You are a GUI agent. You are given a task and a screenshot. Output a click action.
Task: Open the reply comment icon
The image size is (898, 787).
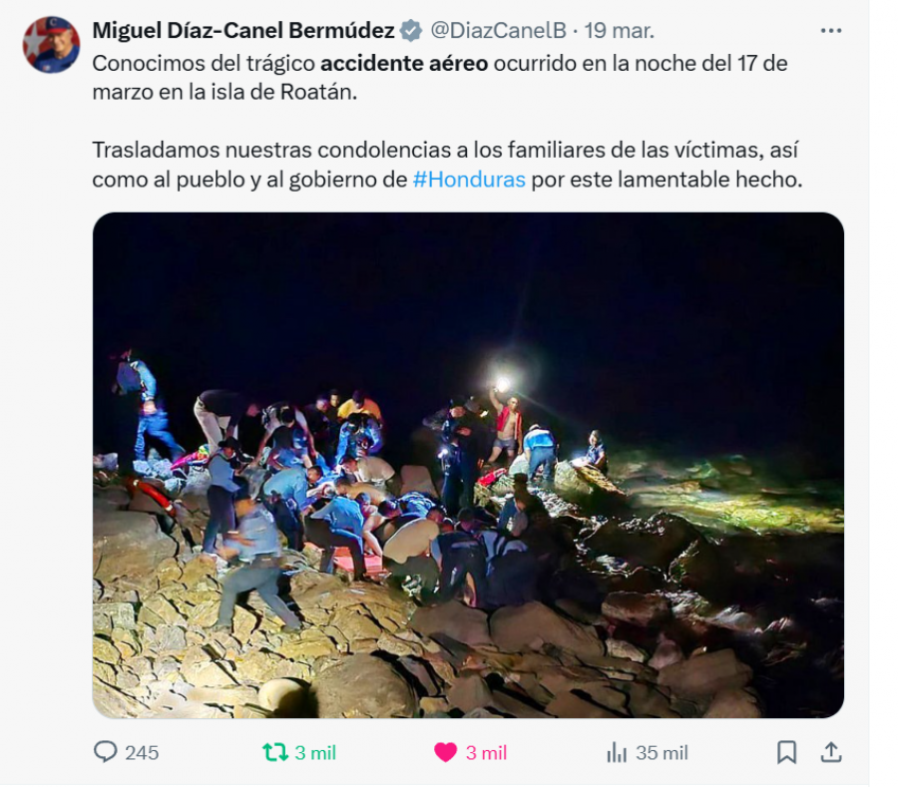coord(106,752)
